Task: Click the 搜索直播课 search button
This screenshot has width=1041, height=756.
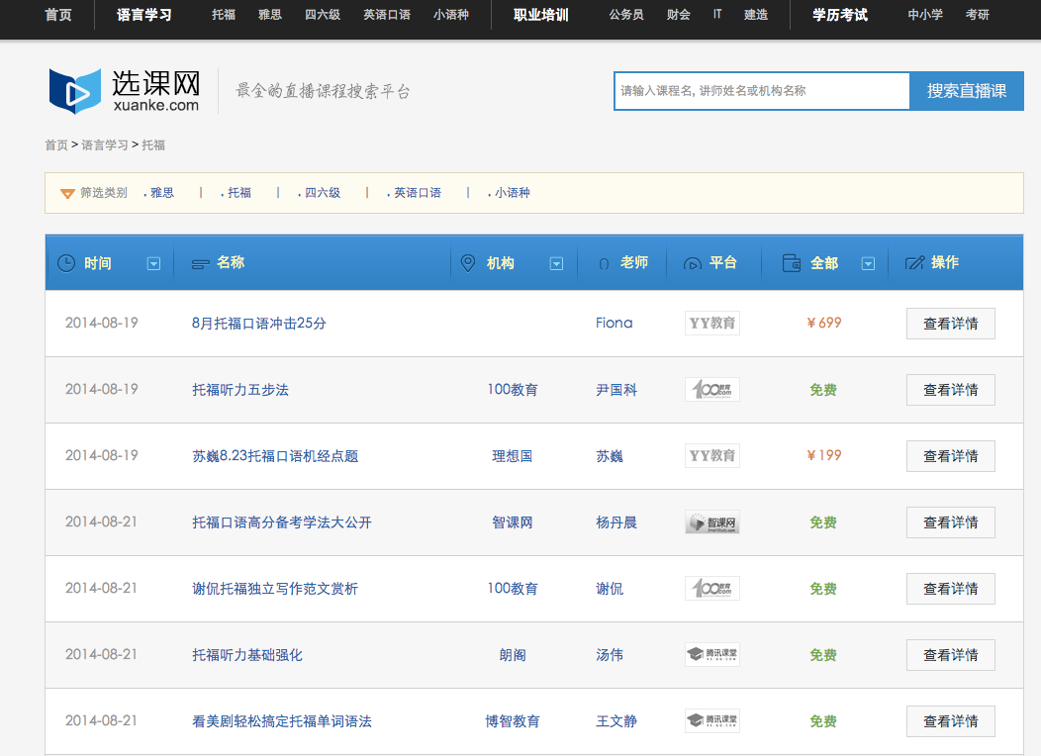Action: point(966,90)
